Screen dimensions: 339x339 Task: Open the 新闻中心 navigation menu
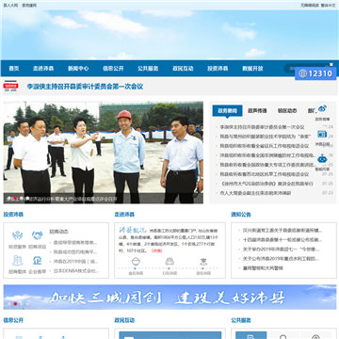[78, 69]
